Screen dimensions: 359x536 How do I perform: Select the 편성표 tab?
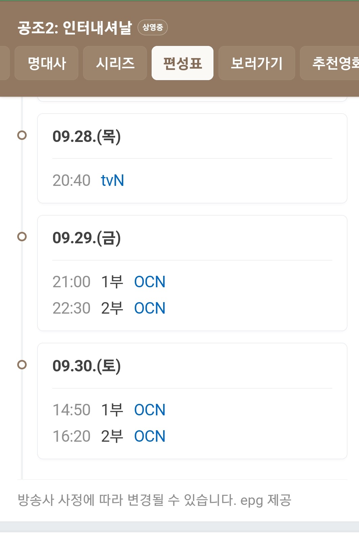[182, 63]
